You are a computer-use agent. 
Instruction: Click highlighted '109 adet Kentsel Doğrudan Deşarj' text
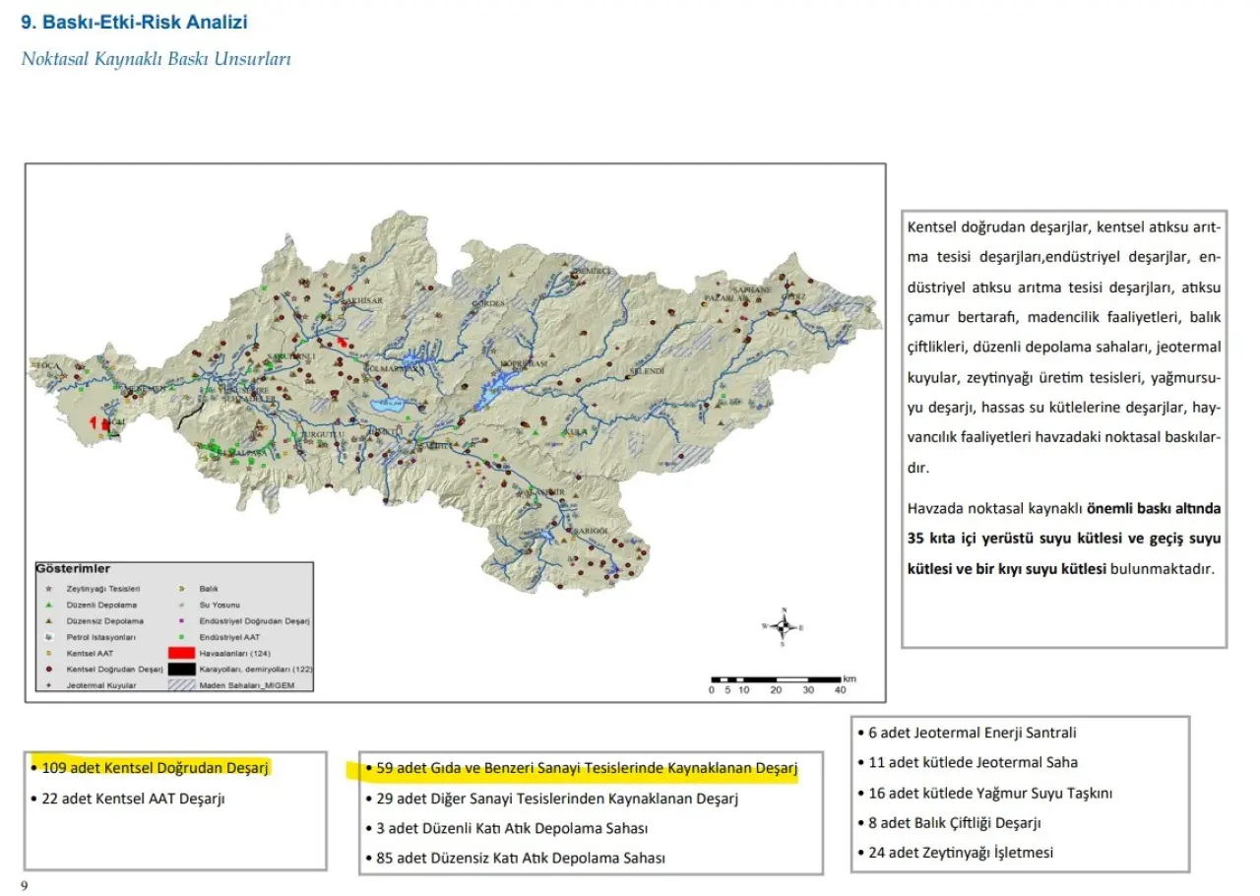tap(156, 768)
